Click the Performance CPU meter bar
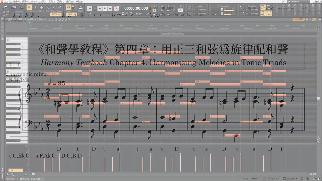This screenshot has height=181, width=322. [x=230, y=10]
